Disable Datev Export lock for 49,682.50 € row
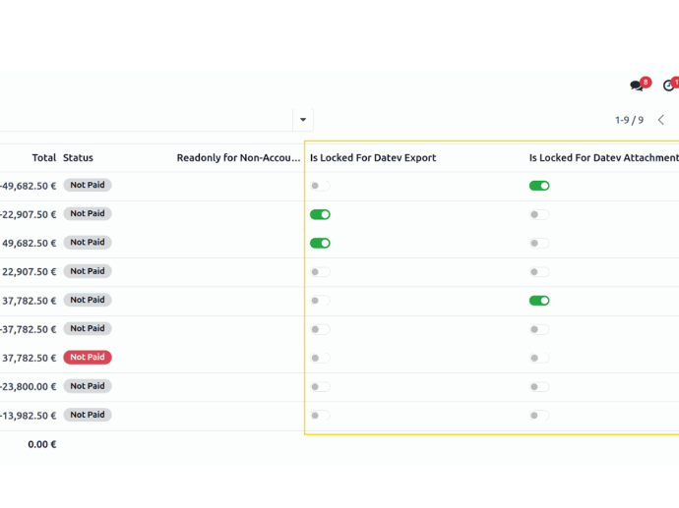This screenshot has height=508, width=679. tap(320, 243)
